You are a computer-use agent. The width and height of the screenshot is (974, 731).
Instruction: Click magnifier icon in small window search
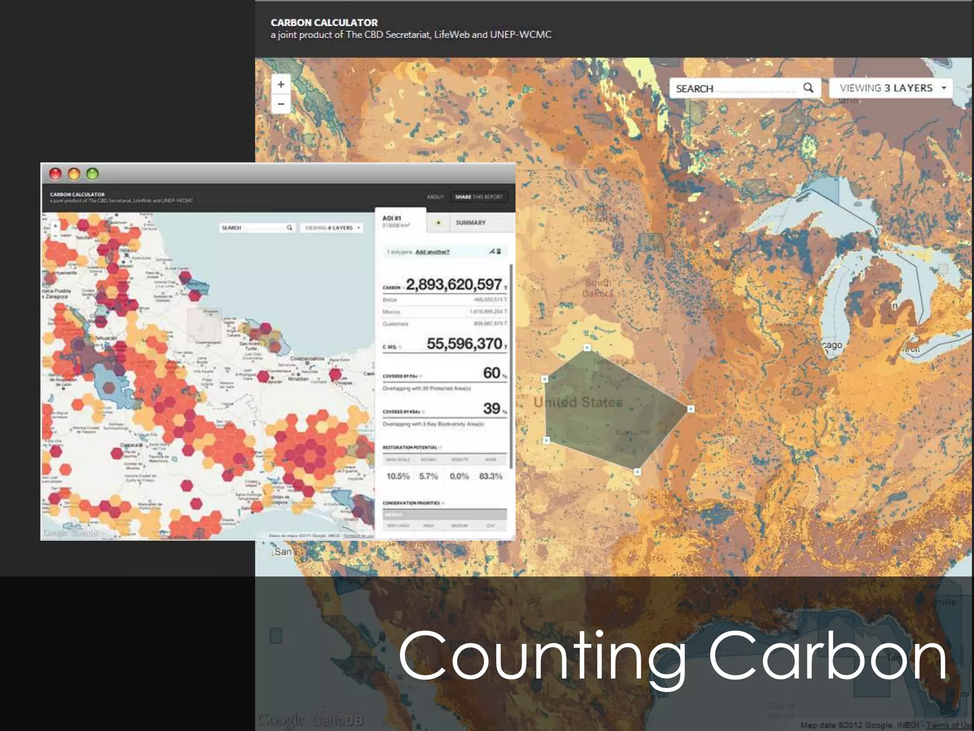click(x=289, y=228)
